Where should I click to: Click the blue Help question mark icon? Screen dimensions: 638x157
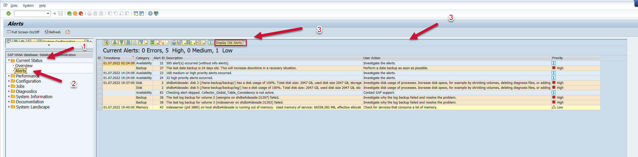click(x=150, y=13)
